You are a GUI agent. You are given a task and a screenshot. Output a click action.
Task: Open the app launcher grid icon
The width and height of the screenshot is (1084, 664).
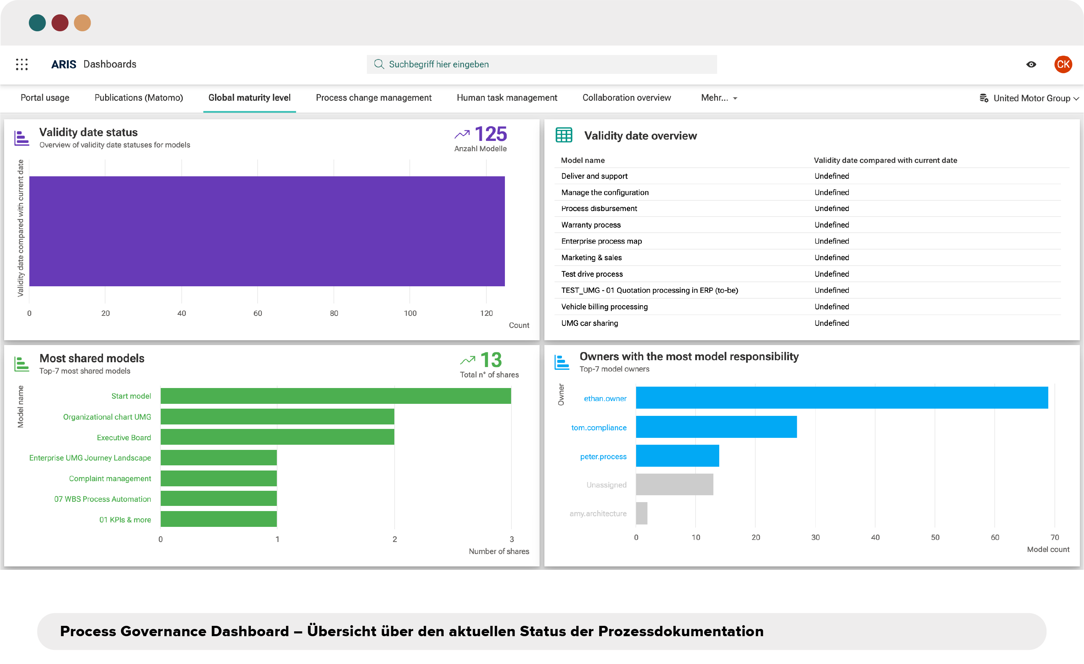click(x=22, y=64)
